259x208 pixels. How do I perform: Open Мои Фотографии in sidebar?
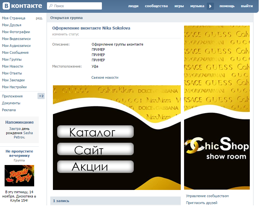(x=16, y=32)
